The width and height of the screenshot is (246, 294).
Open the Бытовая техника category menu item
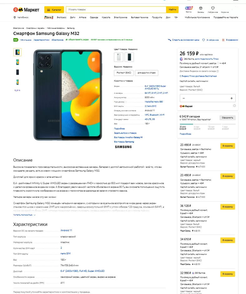click(x=140, y=17)
